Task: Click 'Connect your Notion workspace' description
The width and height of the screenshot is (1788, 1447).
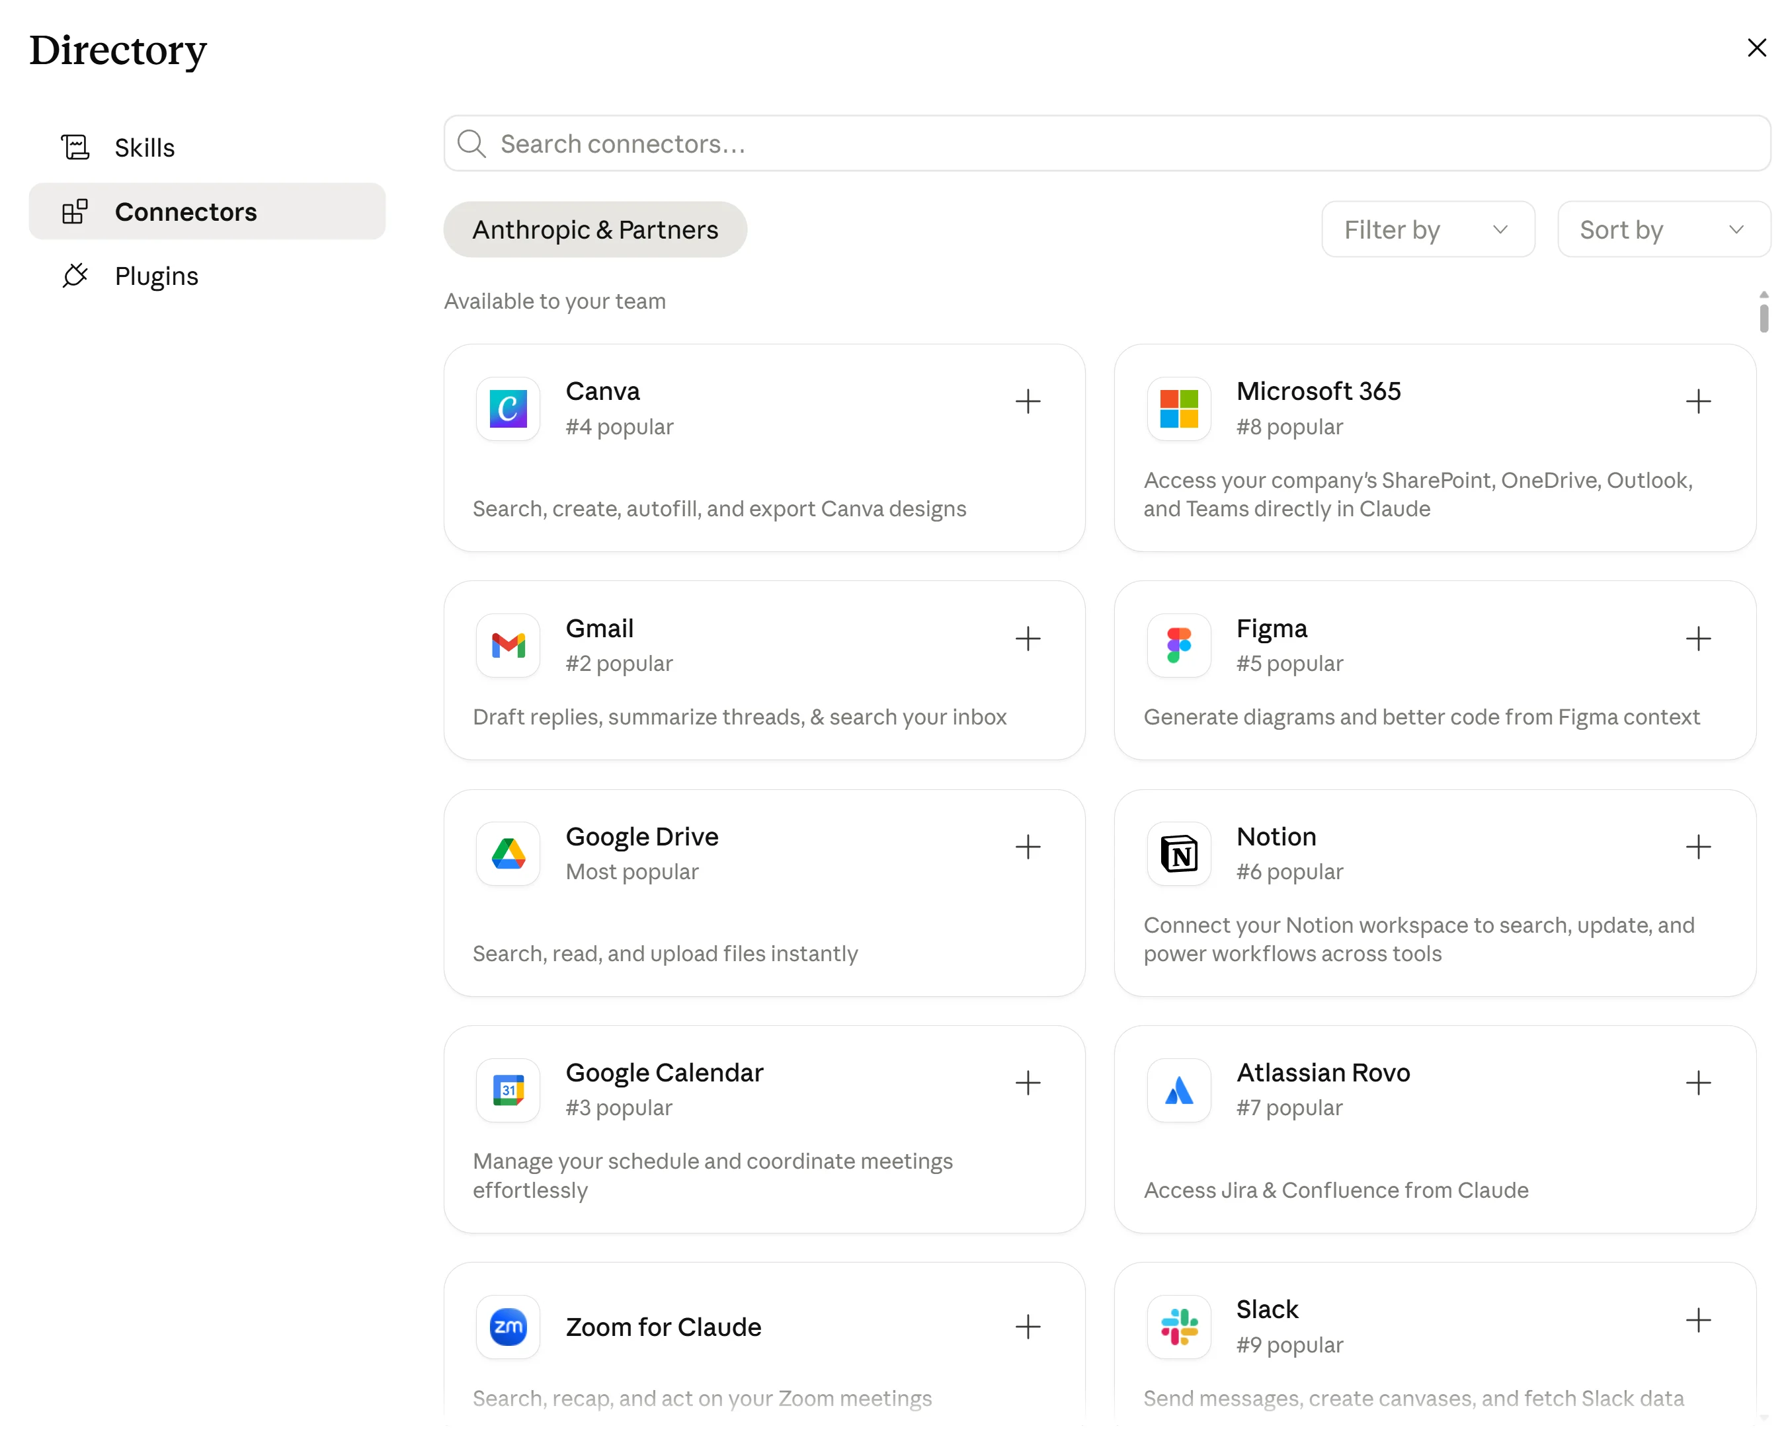Action: [x=1419, y=939]
